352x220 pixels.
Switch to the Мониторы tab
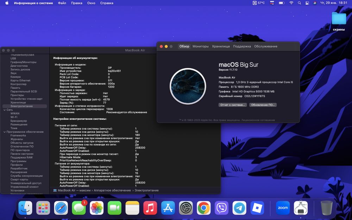click(201, 46)
